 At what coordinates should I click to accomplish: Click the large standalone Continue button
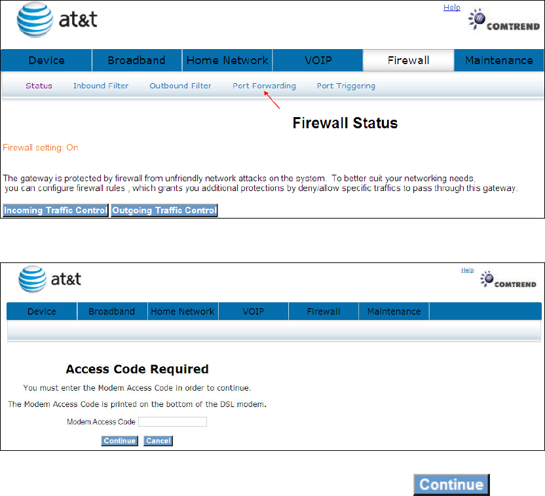coord(451,484)
